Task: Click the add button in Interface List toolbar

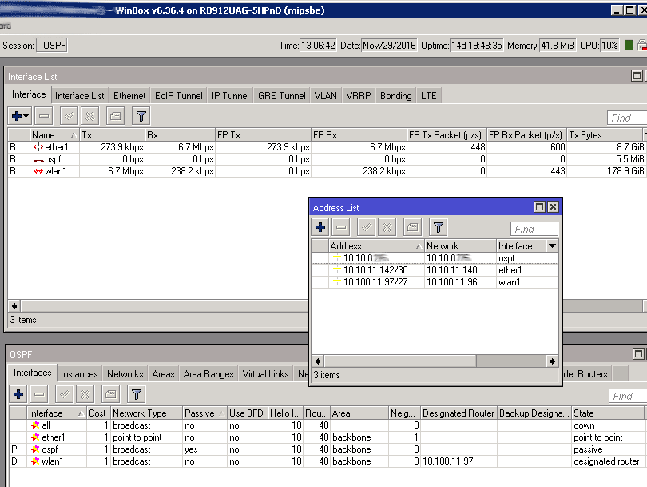Action: coord(20,117)
